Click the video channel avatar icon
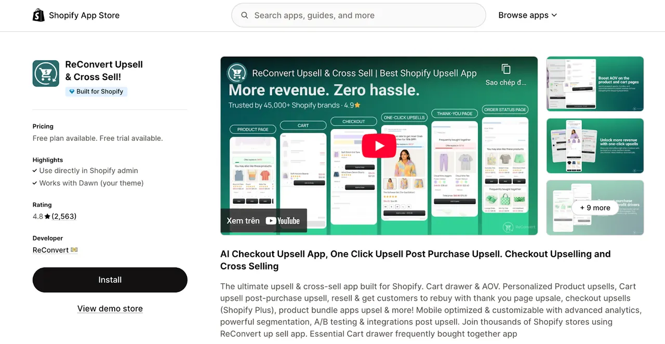This screenshot has width=665, height=344. click(x=237, y=73)
